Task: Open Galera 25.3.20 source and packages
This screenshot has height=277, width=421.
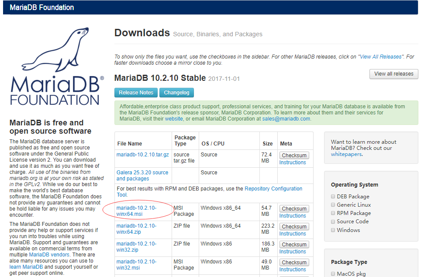Action: click(142, 176)
